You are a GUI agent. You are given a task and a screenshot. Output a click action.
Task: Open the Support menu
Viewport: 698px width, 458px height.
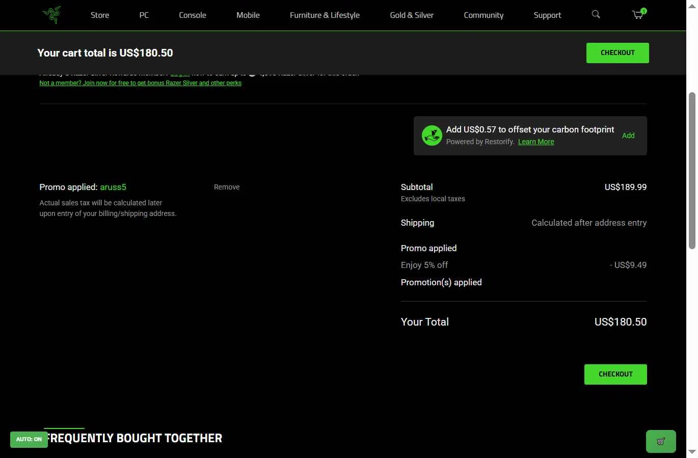(547, 15)
